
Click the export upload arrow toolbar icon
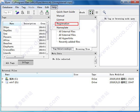(41, 12)
